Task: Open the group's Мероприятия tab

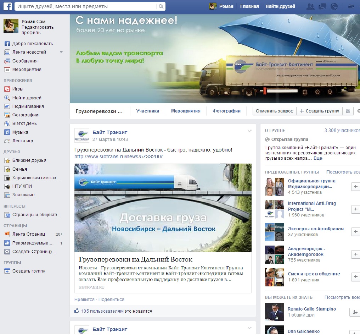Action: (x=186, y=111)
